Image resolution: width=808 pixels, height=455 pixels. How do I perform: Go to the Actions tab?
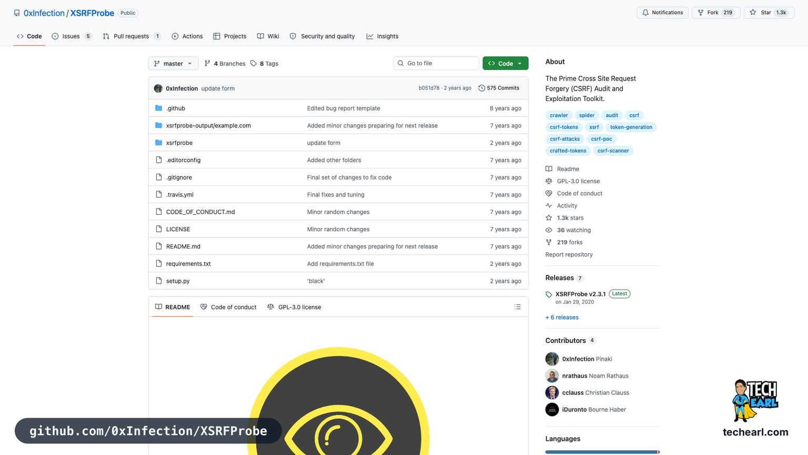tap(187, 36)
